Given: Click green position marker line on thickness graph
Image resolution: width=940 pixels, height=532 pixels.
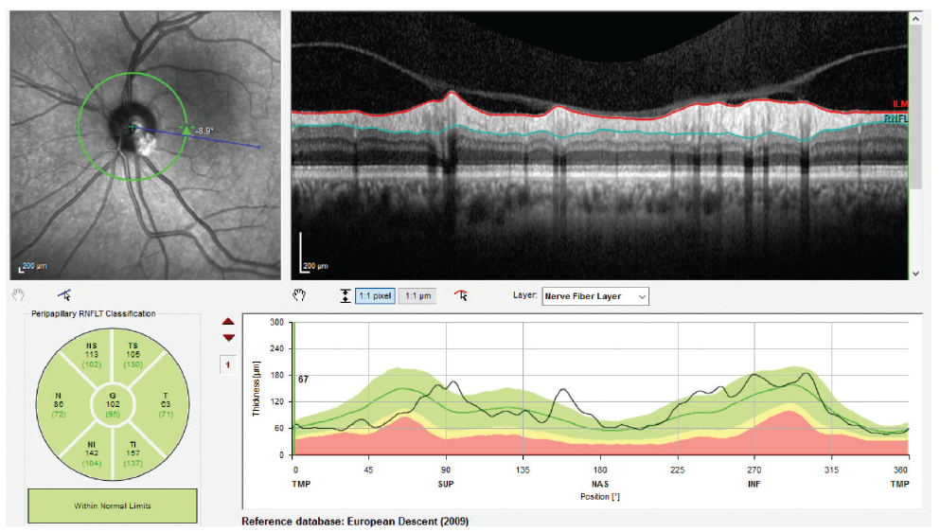Looking at the screenshot, I should point(294,389).
